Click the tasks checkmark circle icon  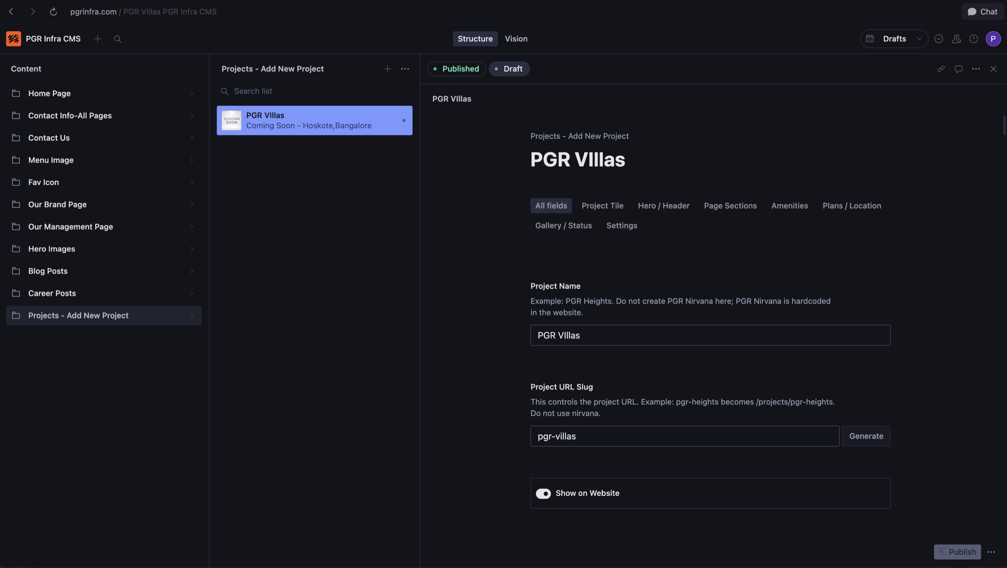939,39
